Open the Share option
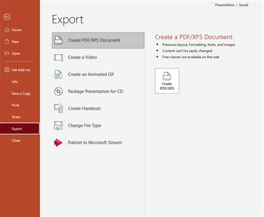Viewport: 264px width, 217px height. [16, 117]
